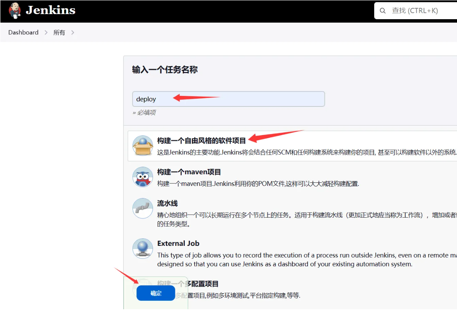Screen dimensions: 457x312
Task: Click the External Job description paragraph
Action: (307, 260)
